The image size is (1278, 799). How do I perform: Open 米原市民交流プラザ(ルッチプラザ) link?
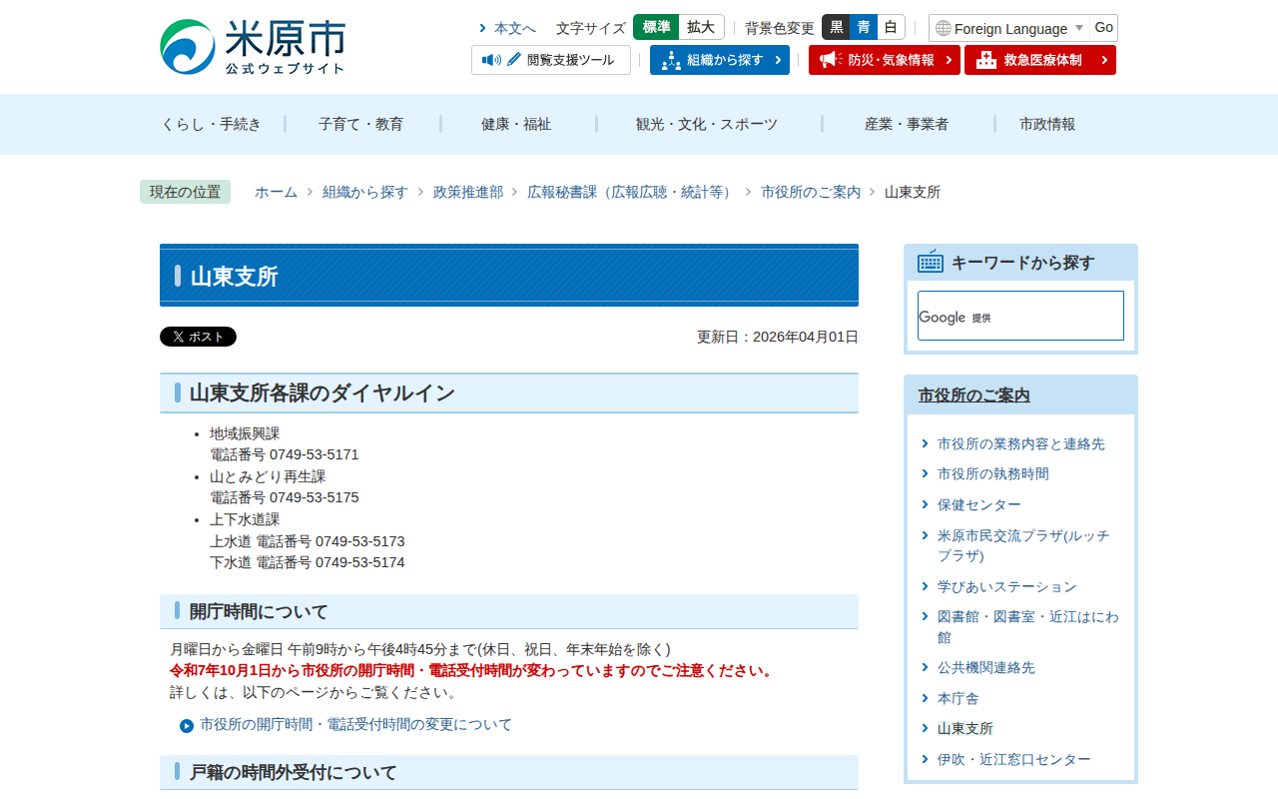point(1023,545)
